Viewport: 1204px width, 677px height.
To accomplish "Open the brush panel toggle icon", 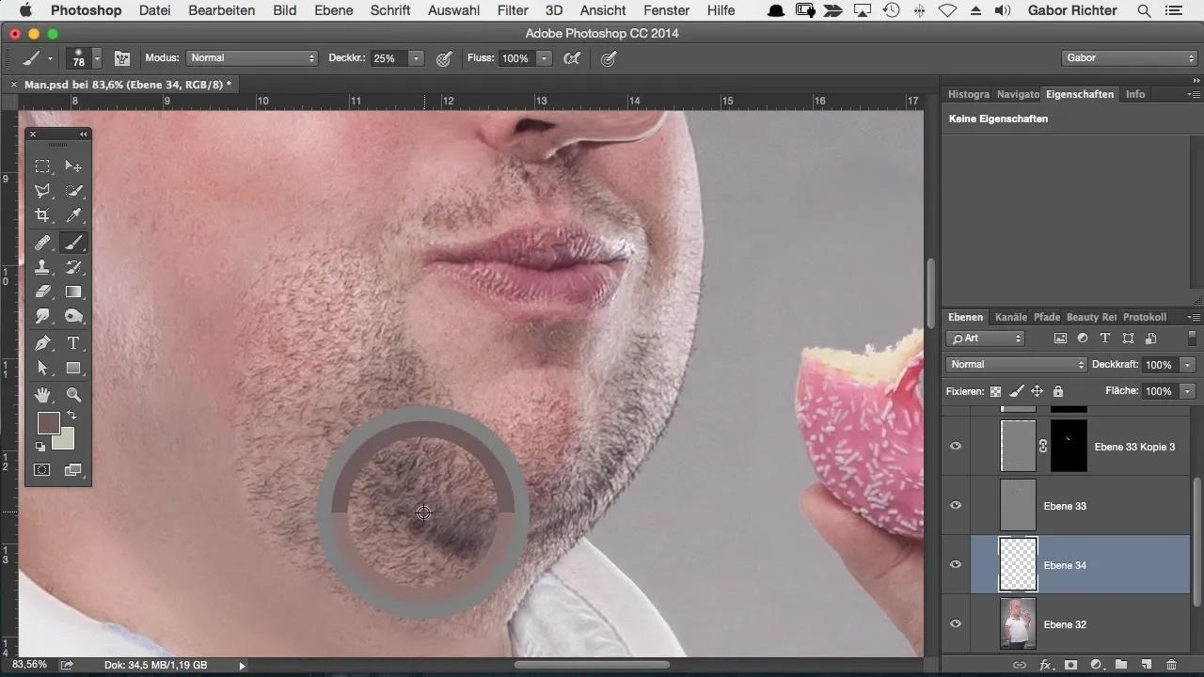I will 122,58.
